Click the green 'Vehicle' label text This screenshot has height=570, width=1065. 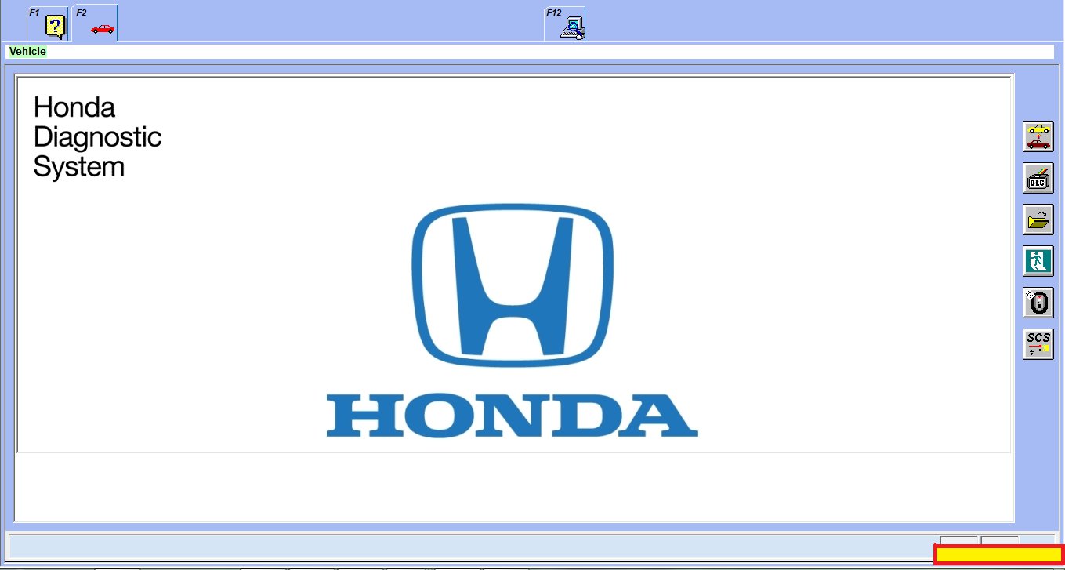point(27,52)
